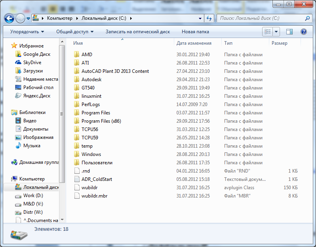This screenshot has width=316, height=247.
Task: Open the recent pages dropdown arrow
Action: point(28,19)
